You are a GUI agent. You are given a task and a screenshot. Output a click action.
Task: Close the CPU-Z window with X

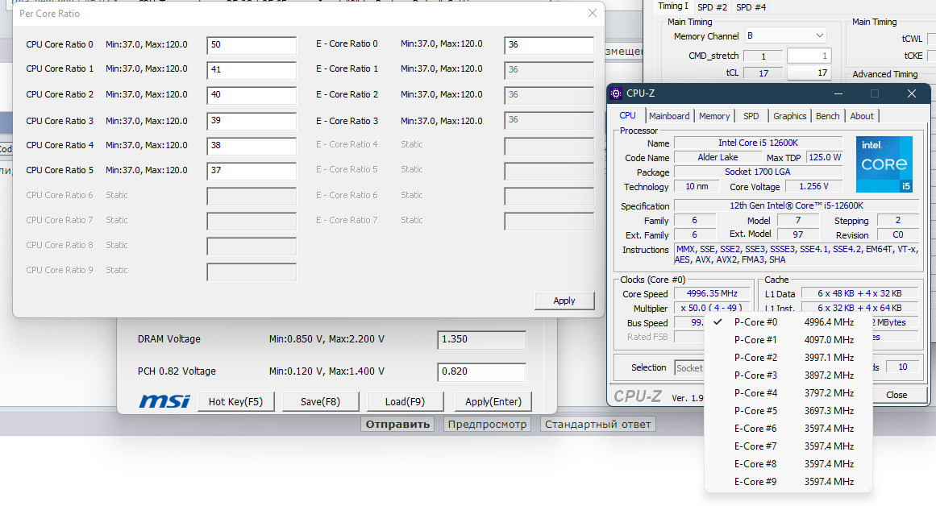click(912, 93)
